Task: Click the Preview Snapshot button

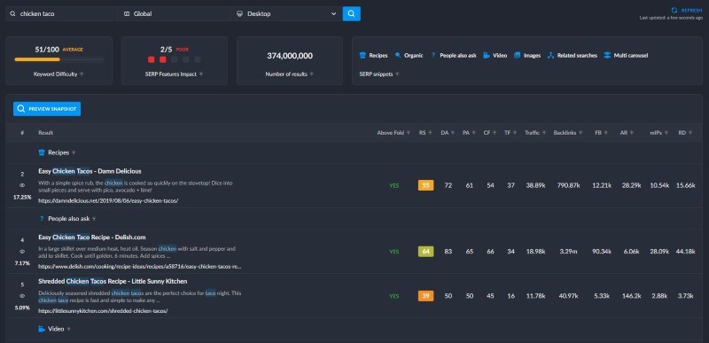Action: [x=47, y=109]
